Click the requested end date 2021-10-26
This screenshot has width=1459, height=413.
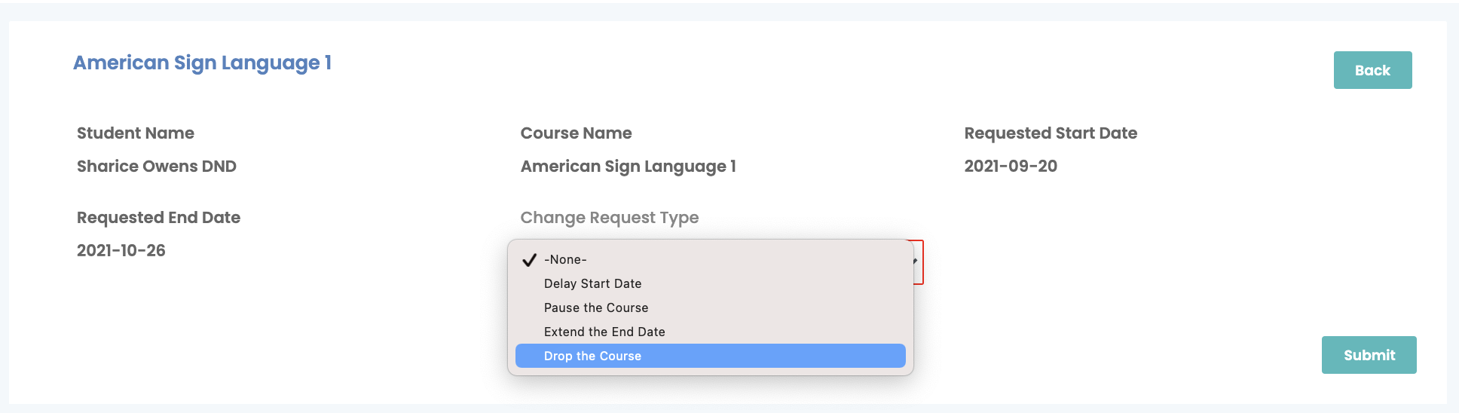[x=121, y=250]
